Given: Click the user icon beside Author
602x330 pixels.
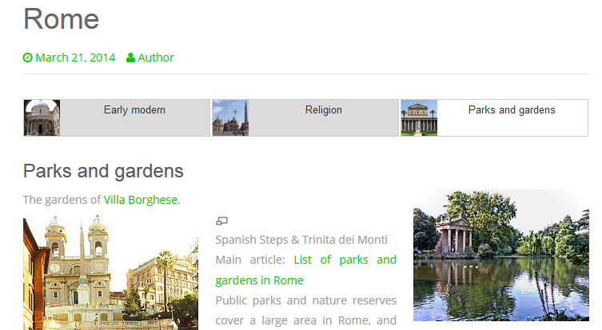Looking at the screenshot, I should 130,58.
